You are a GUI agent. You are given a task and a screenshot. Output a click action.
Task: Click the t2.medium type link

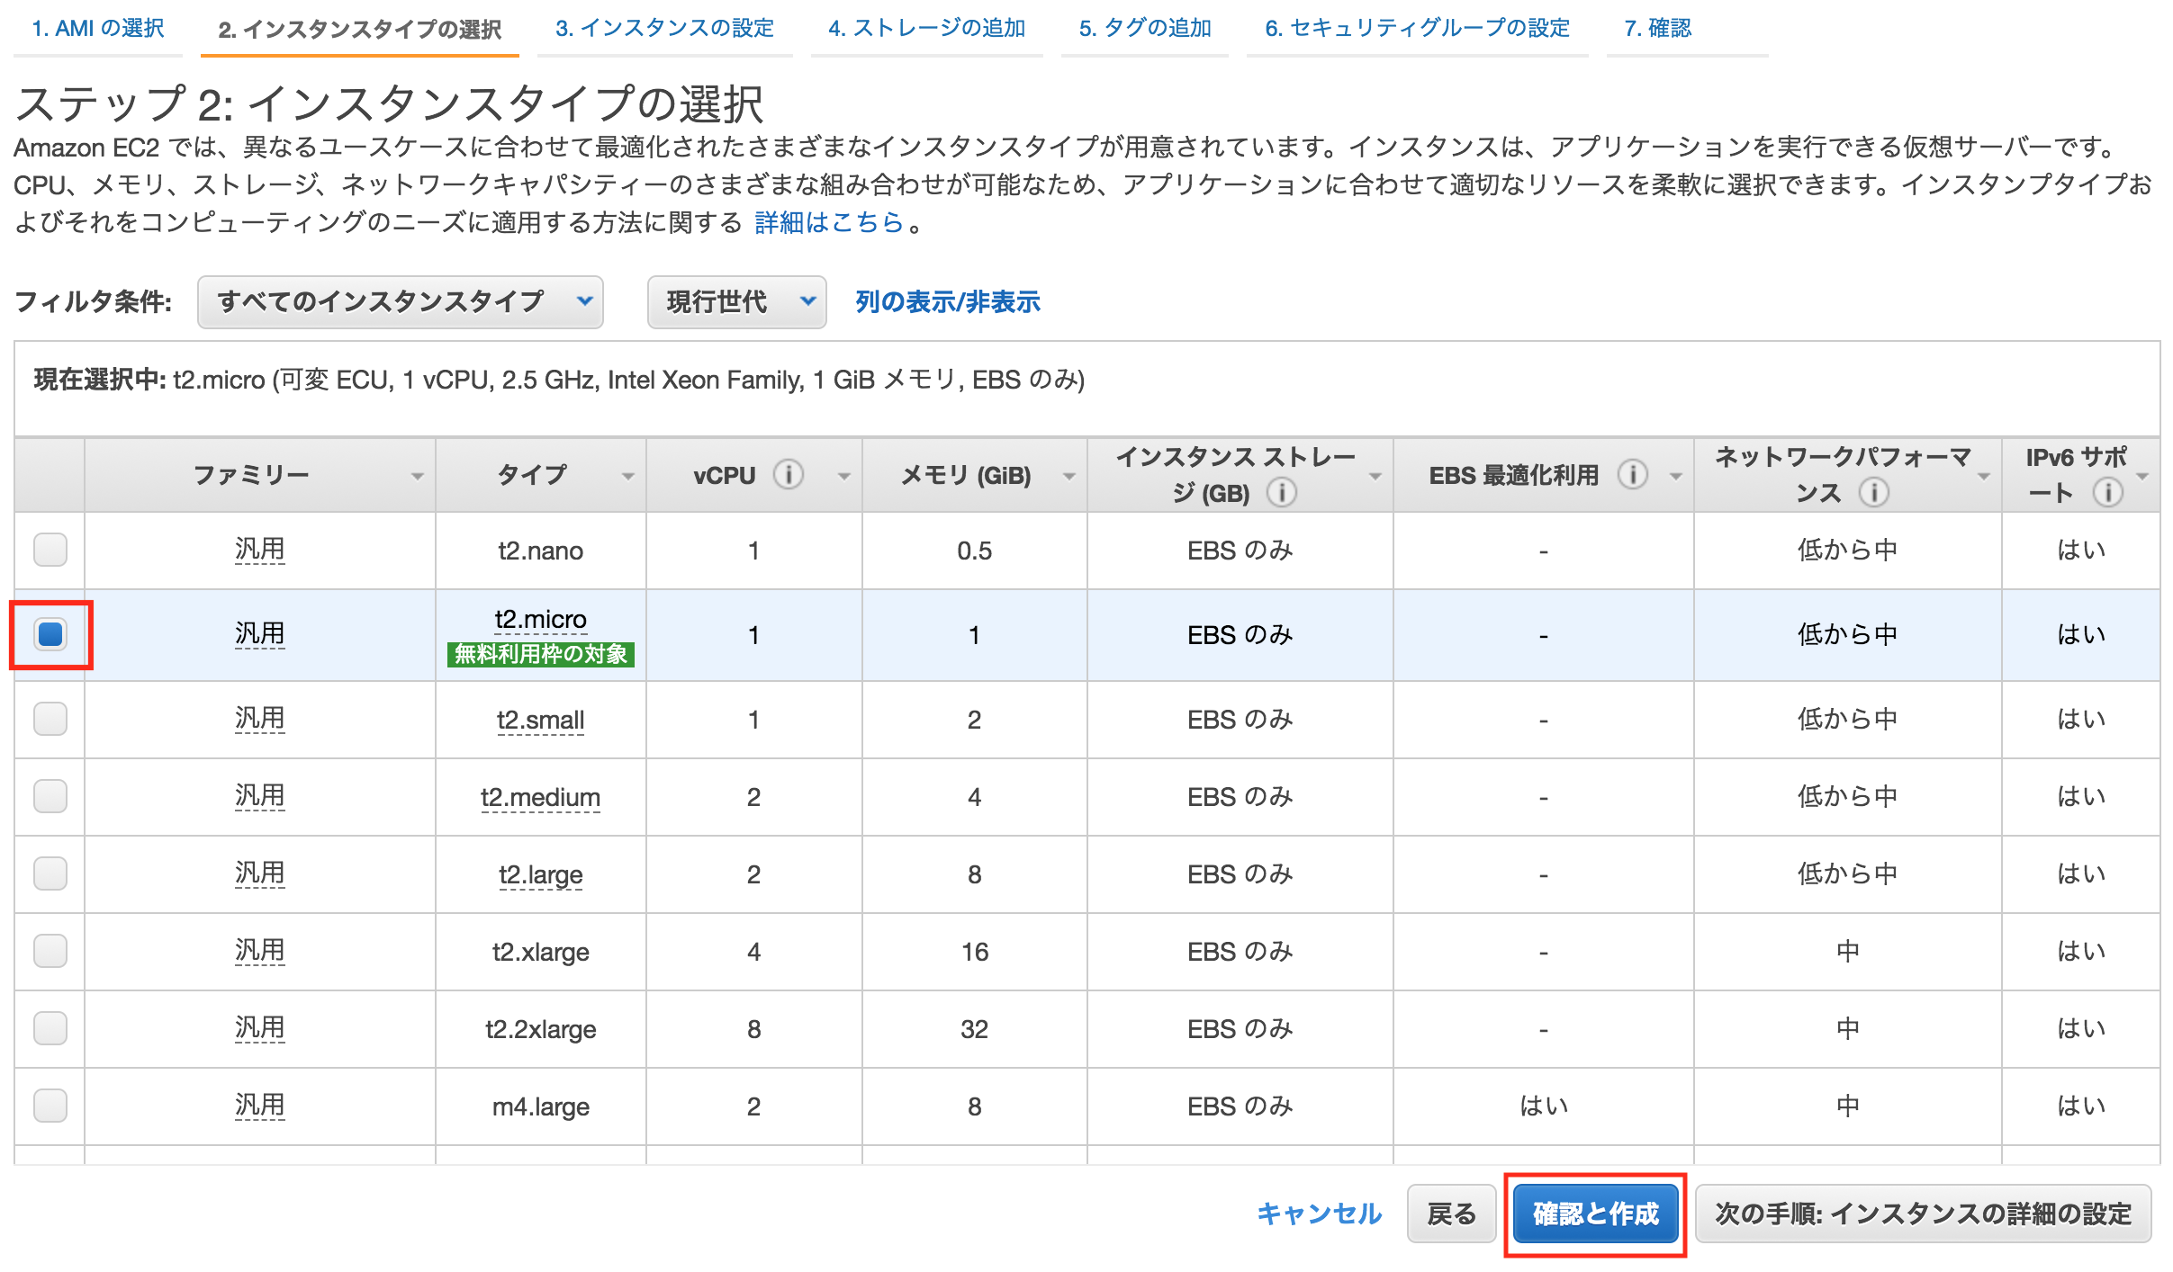[x=541, y=797]
